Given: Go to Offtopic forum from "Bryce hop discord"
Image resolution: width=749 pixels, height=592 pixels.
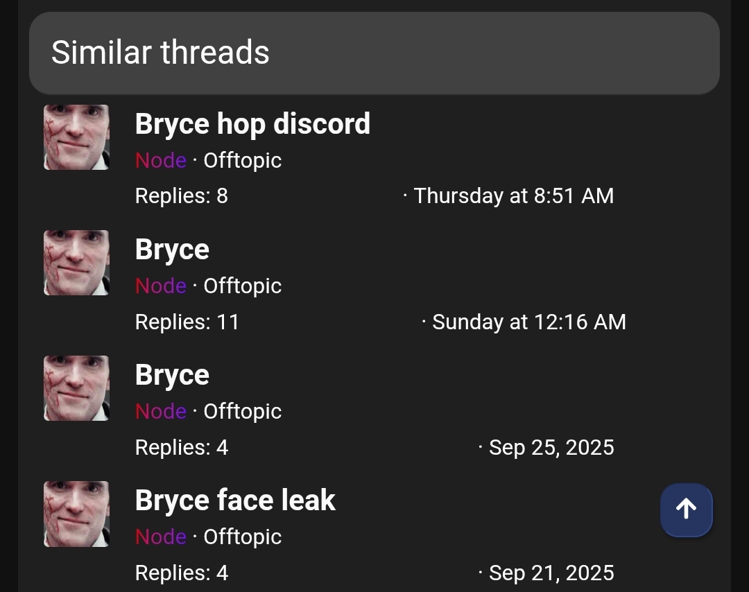Looking at the screenshot, I should (x=242, y=160).
